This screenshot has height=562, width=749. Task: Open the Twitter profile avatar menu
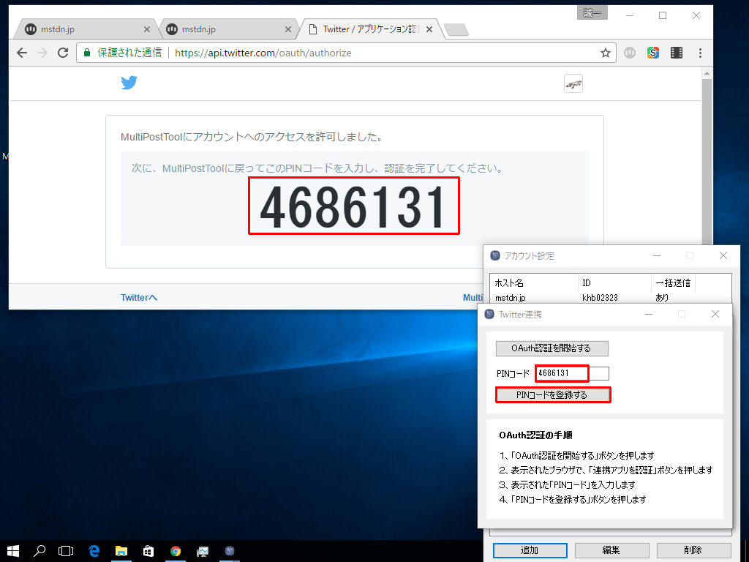pos(573,83)
